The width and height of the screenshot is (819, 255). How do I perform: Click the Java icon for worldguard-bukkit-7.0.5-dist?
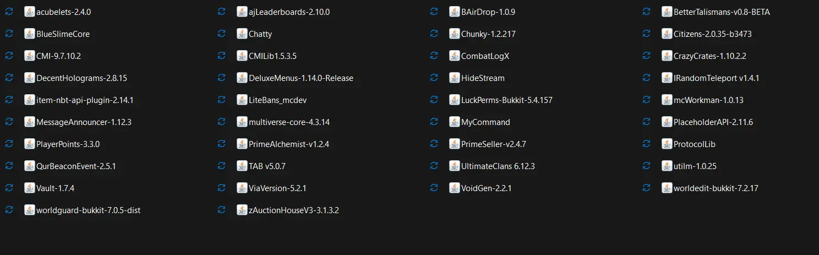pyautogui.click(x=29, y=210)
